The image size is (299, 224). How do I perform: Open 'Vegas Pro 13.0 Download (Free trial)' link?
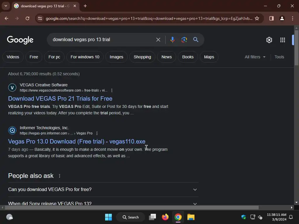(77, 141)
